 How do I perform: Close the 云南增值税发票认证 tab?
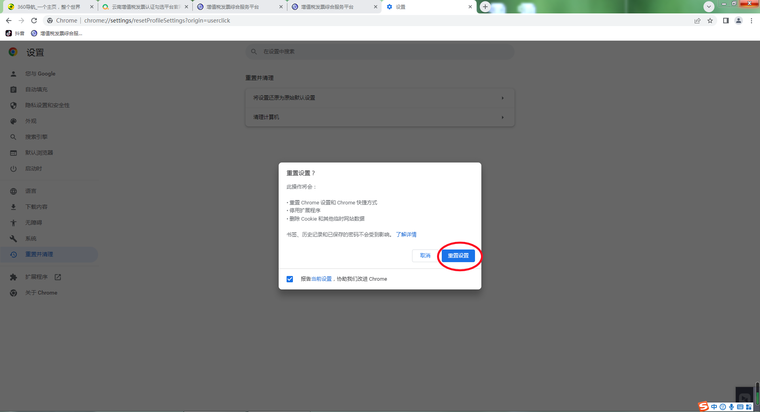pos(186,7)
